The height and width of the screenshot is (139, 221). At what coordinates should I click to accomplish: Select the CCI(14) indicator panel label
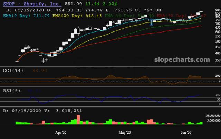pos(14,70)
